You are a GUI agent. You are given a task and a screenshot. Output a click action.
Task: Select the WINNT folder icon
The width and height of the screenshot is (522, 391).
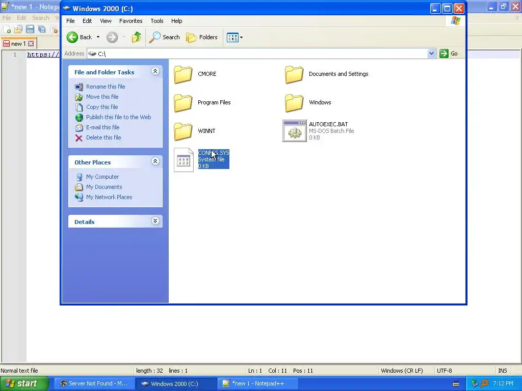[183, 131]
